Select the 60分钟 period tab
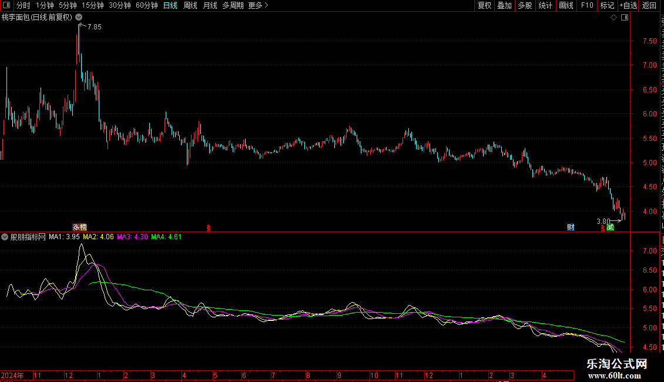The height and width of the screenshot is (382, 664). click(x=147, y=5)
